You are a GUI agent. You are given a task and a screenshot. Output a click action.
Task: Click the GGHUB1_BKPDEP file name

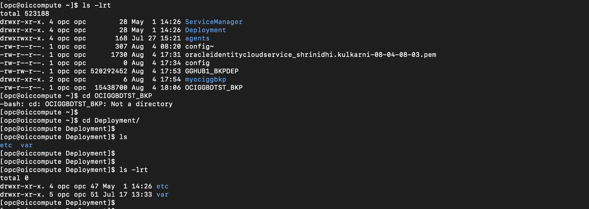pos(212,71)
